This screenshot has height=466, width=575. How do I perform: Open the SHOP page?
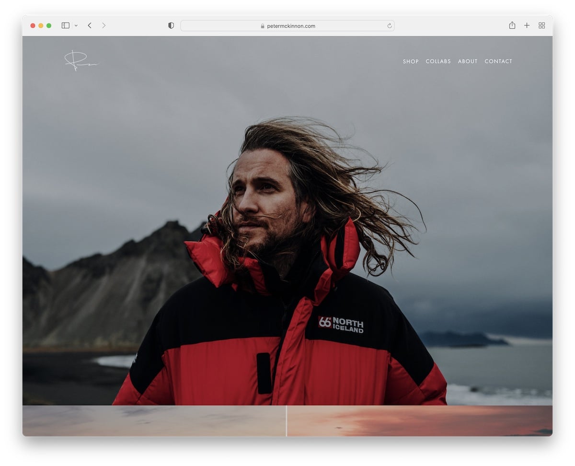[x=411, y=61]
